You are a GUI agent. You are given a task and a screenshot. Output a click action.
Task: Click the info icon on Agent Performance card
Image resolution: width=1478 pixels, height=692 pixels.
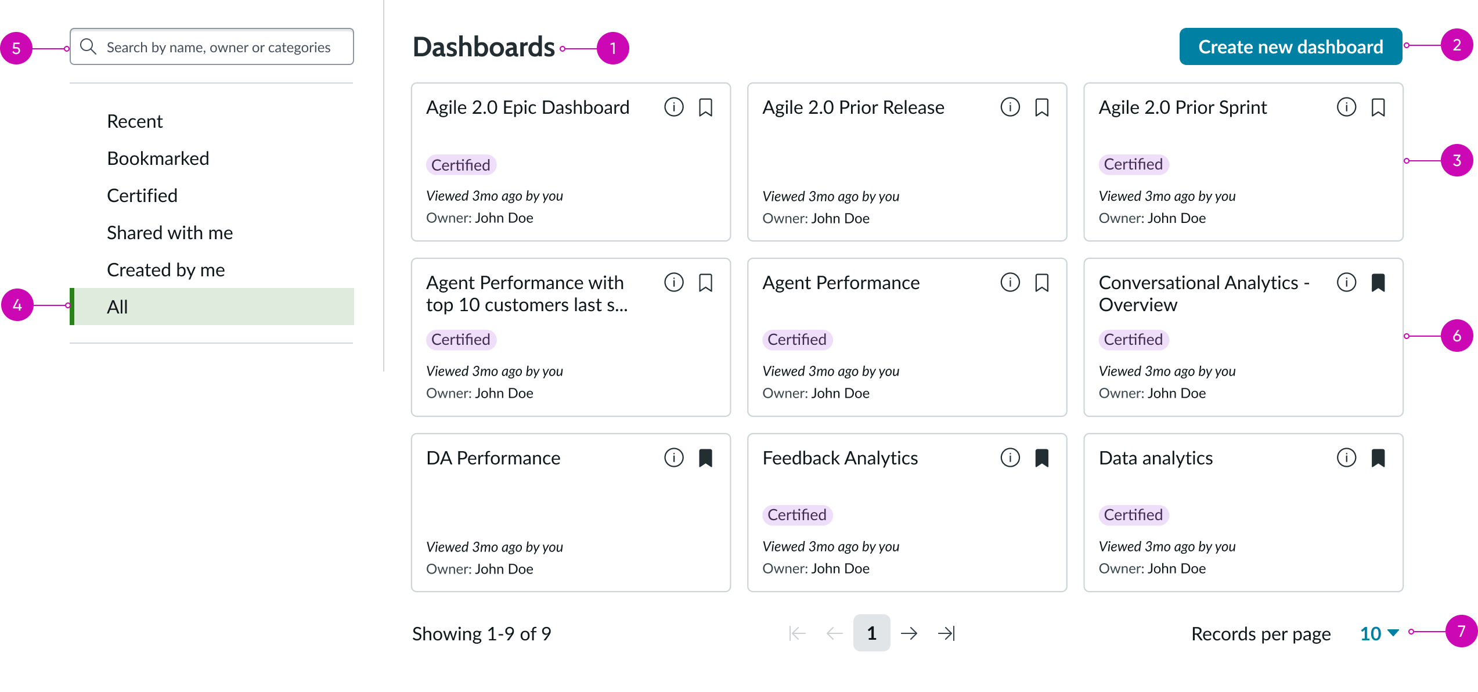[1010, 283]
